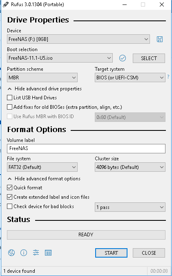Click the target system help question mark
The height and width of the screenshot is (276, 172).
tap(168, 76)
